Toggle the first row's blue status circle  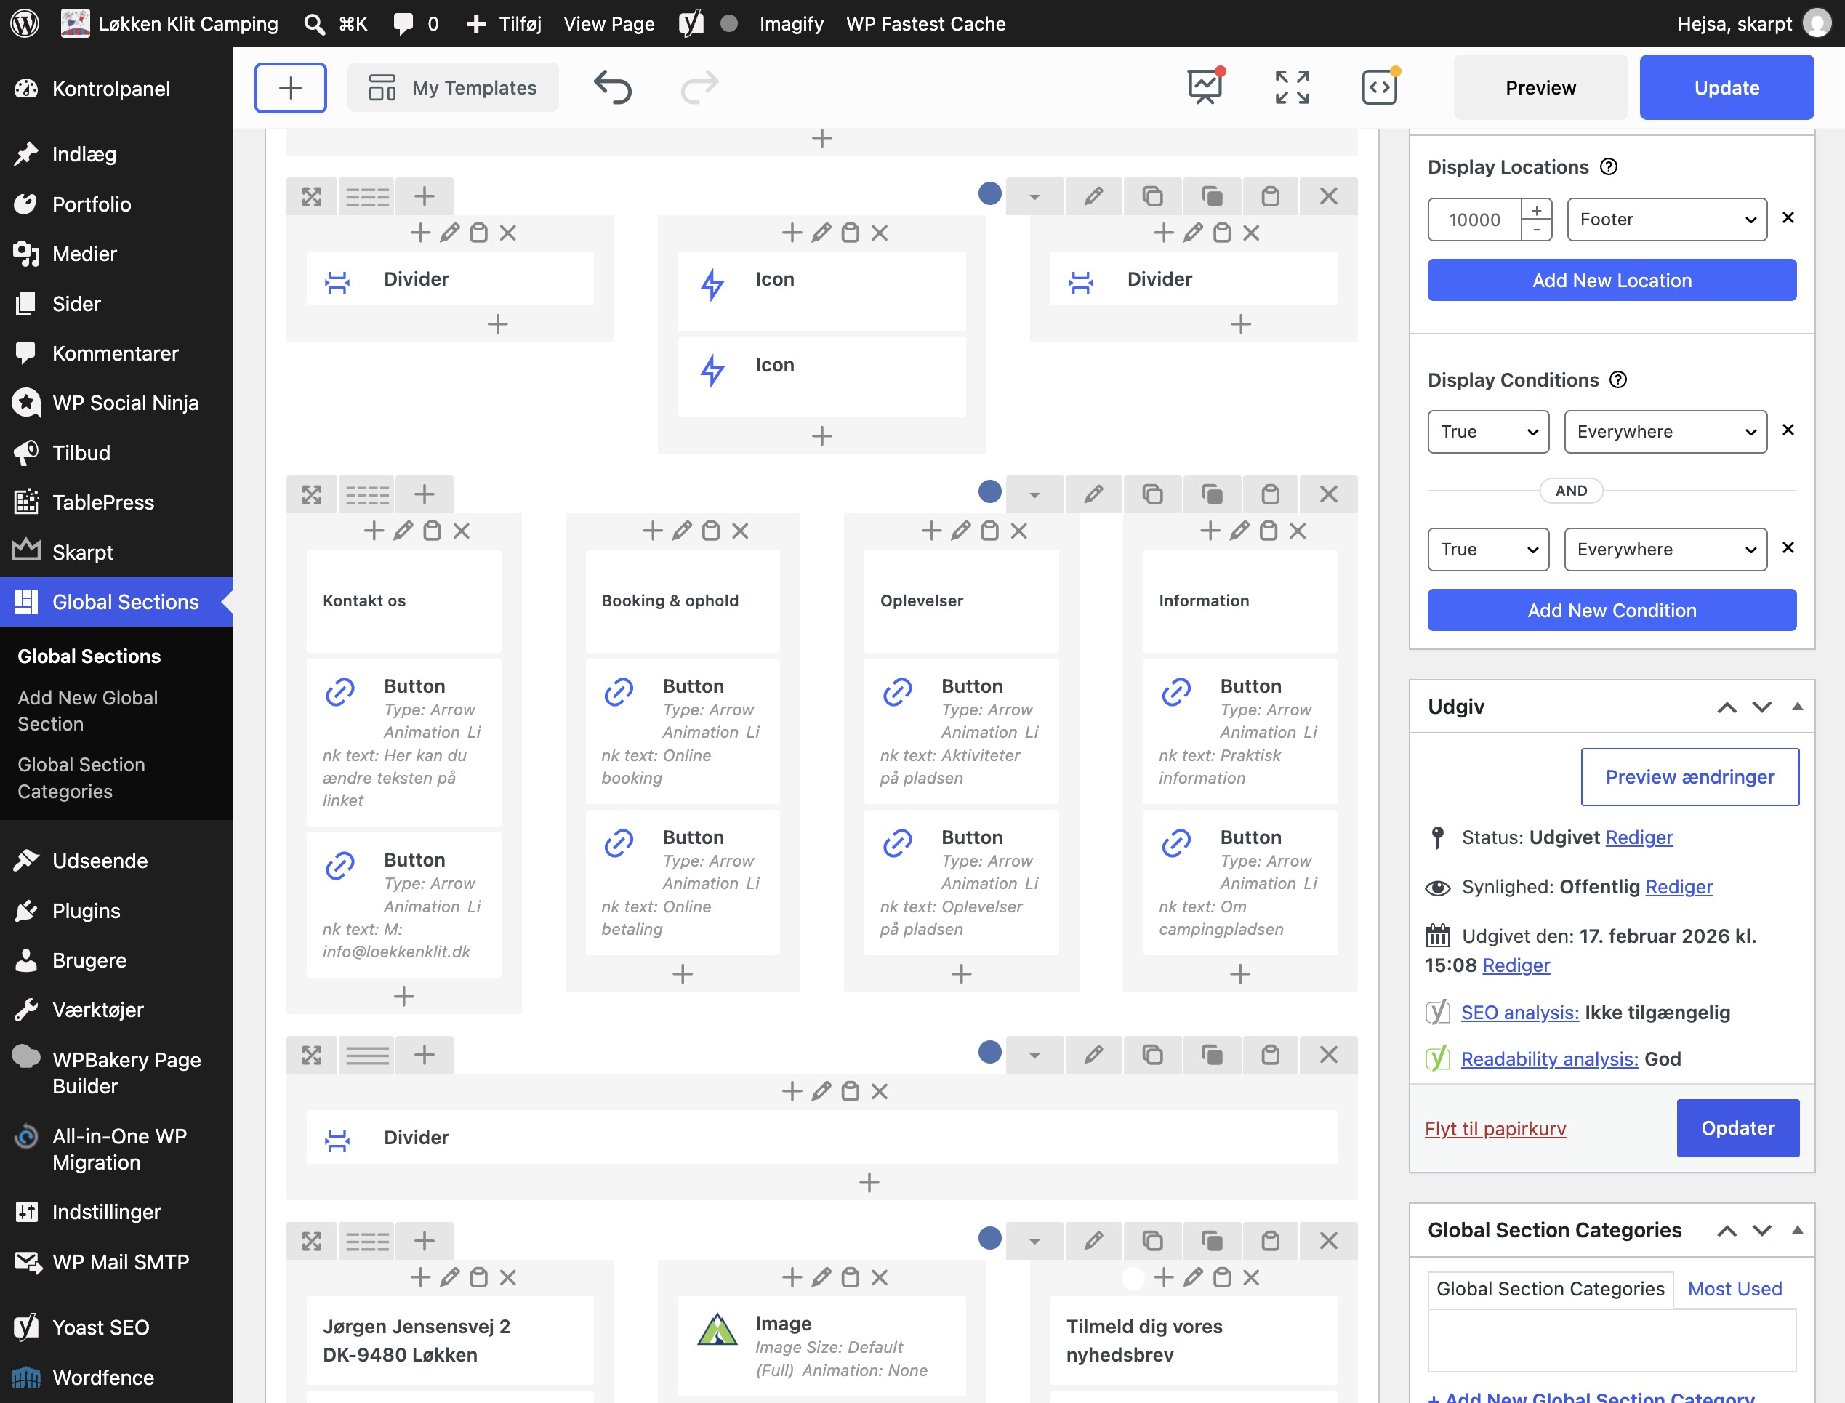[989, 194]
